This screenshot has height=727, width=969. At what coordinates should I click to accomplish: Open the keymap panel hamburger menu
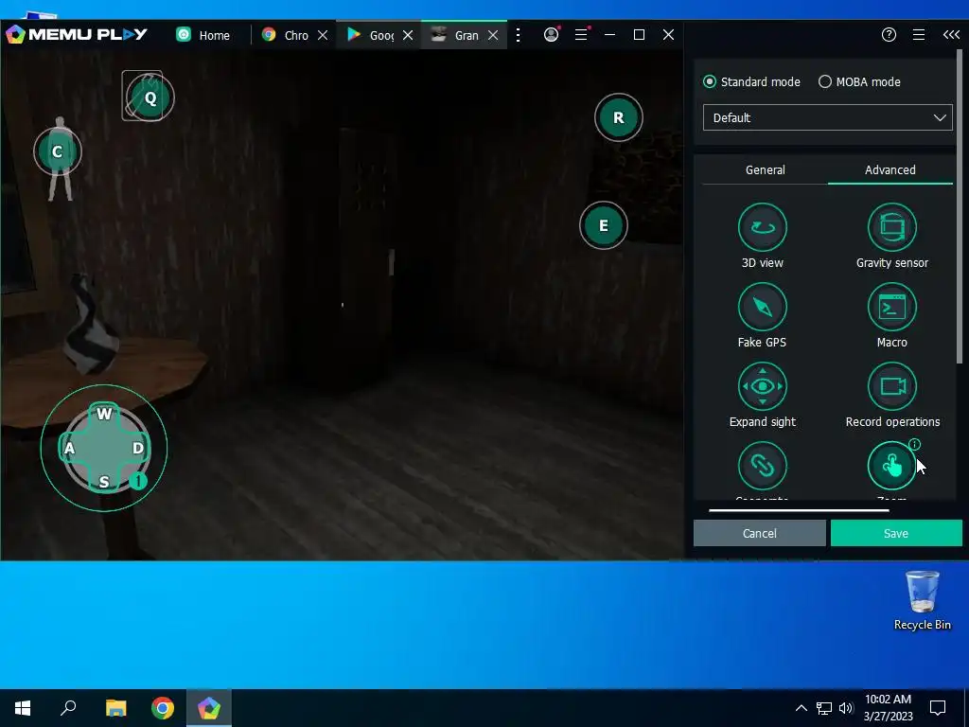(x=919, y=35)
